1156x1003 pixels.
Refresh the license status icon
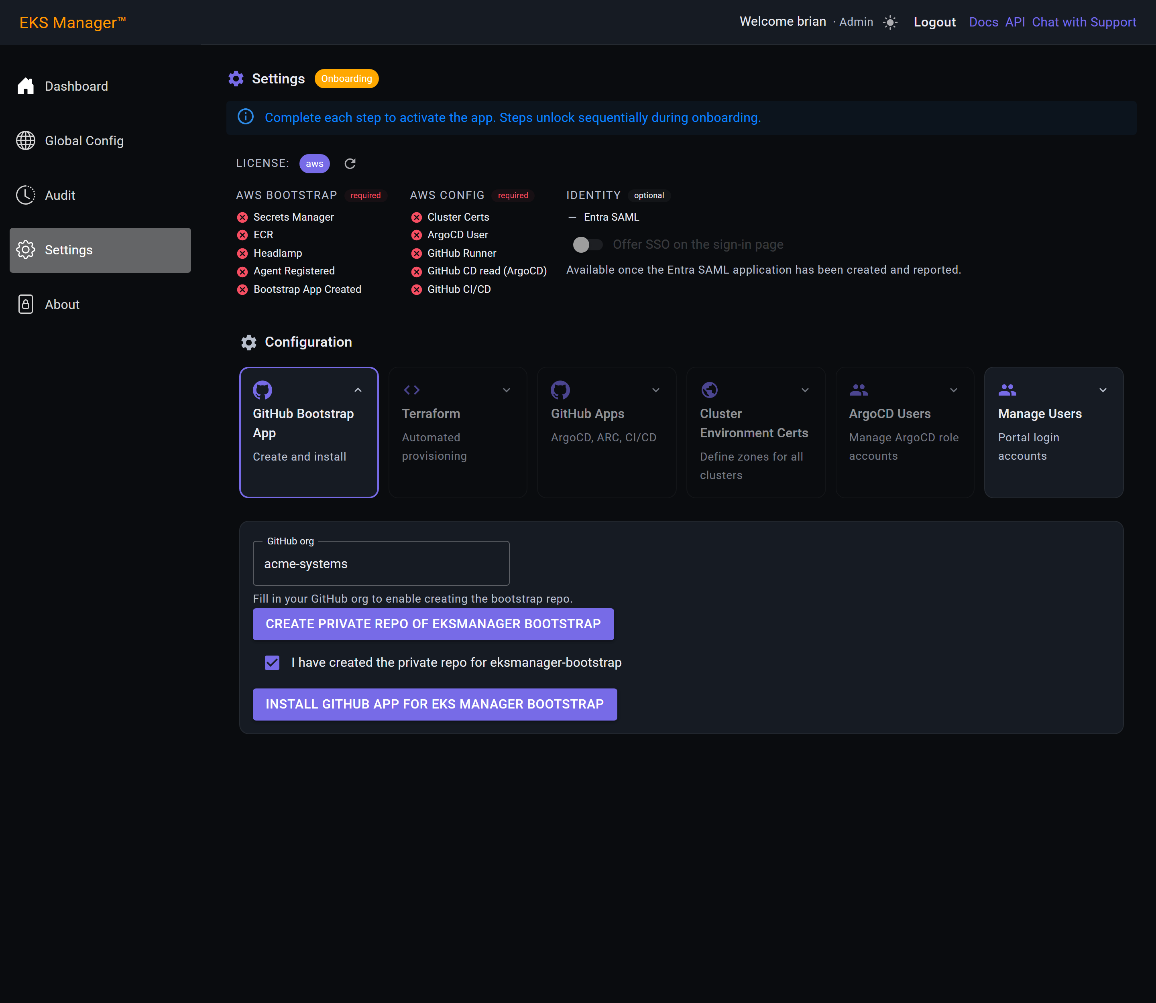click(x=350, y=163)
